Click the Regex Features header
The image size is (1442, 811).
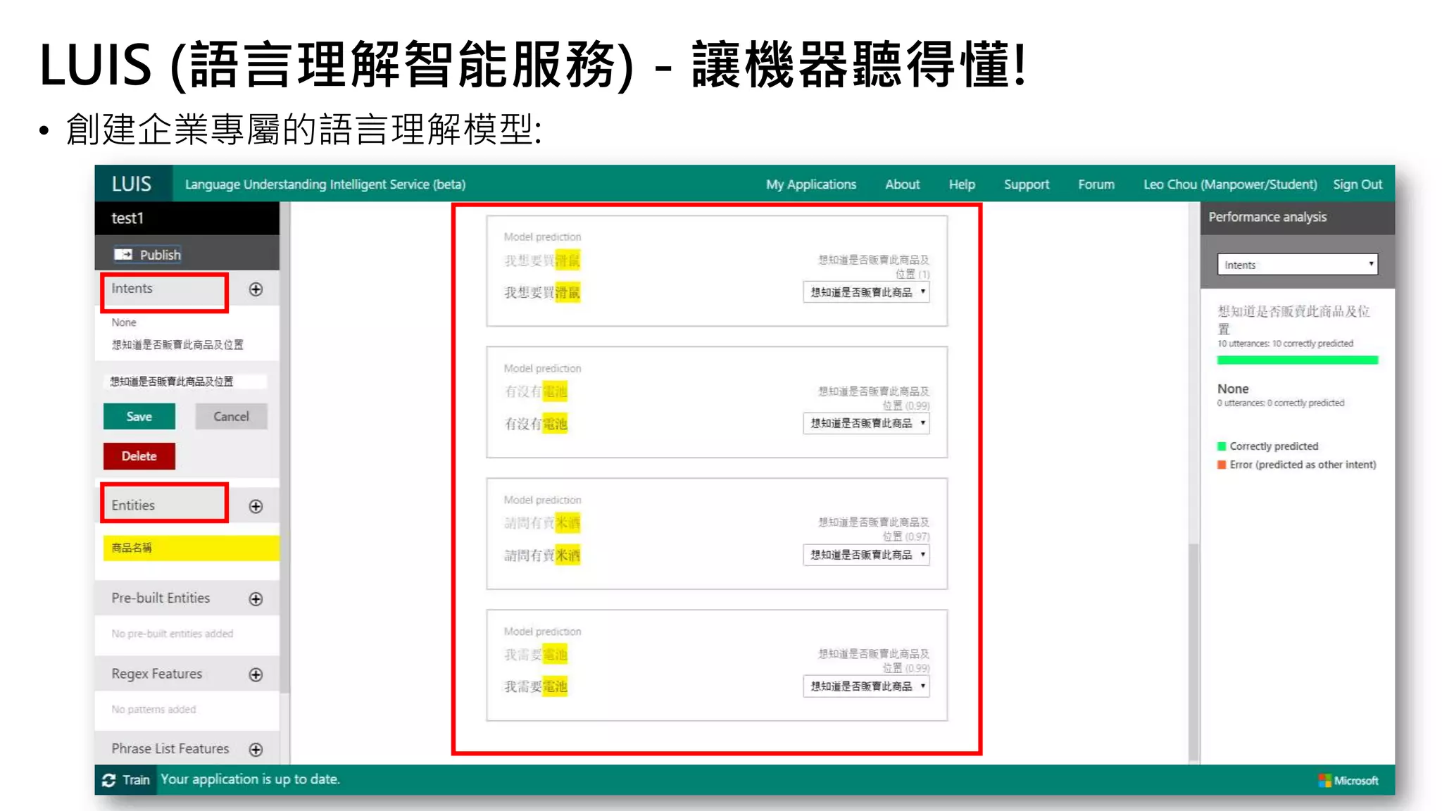click(x=156, y=674)
